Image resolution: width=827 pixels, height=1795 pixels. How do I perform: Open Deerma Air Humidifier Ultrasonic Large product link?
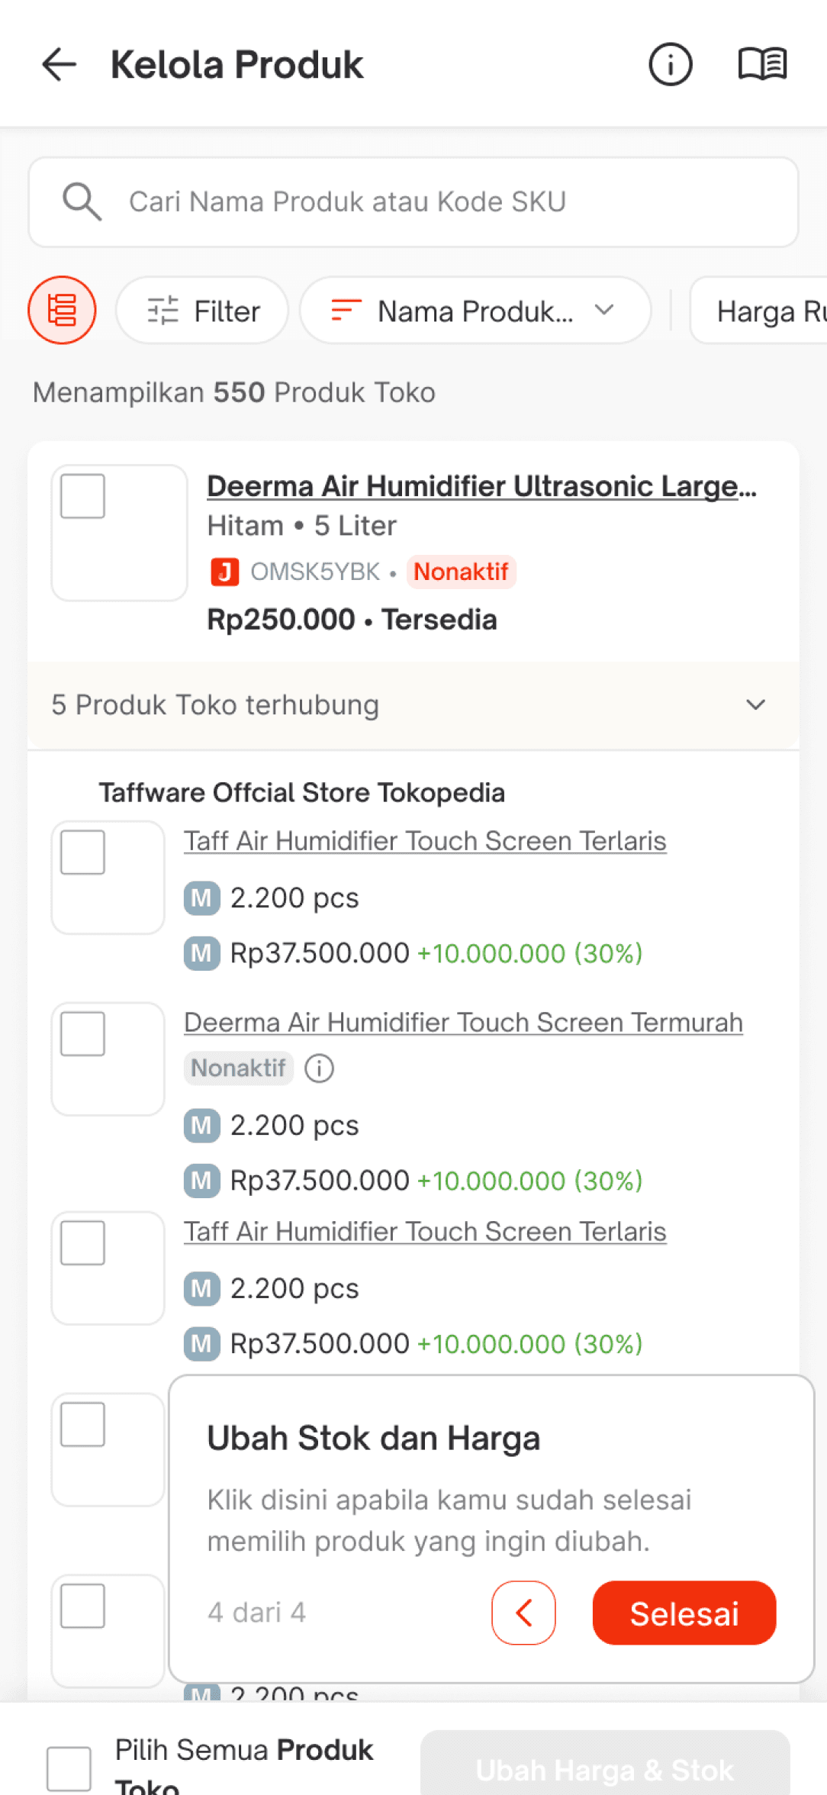[481, 486]
